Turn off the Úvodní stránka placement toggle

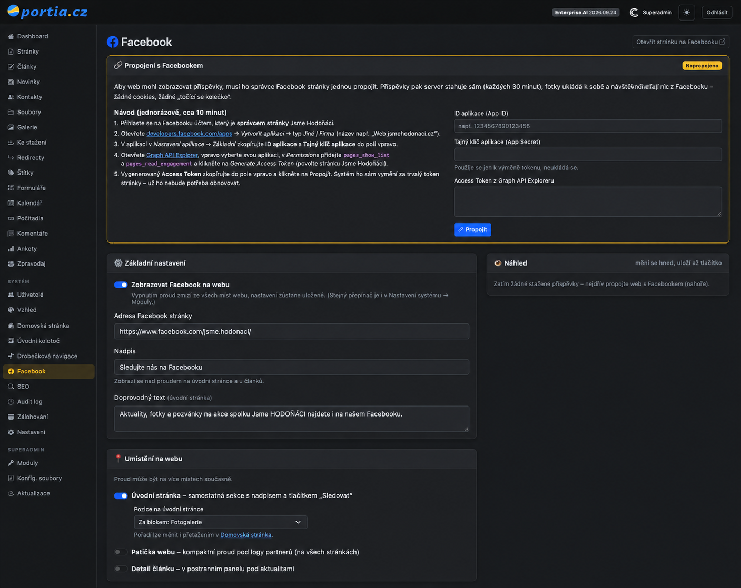[121, 495]
